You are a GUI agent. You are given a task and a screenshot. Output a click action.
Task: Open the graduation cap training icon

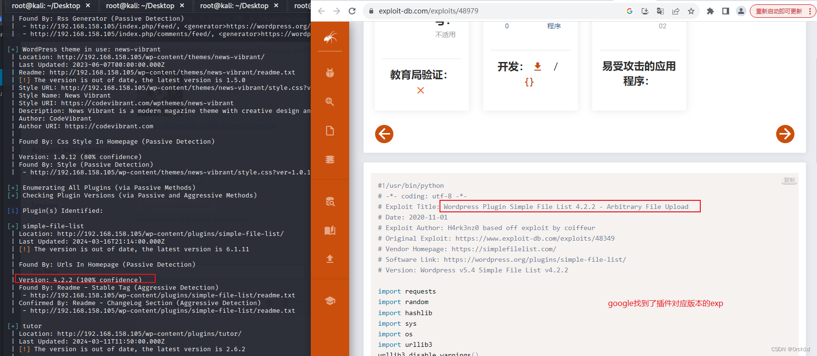click(330, 301)
